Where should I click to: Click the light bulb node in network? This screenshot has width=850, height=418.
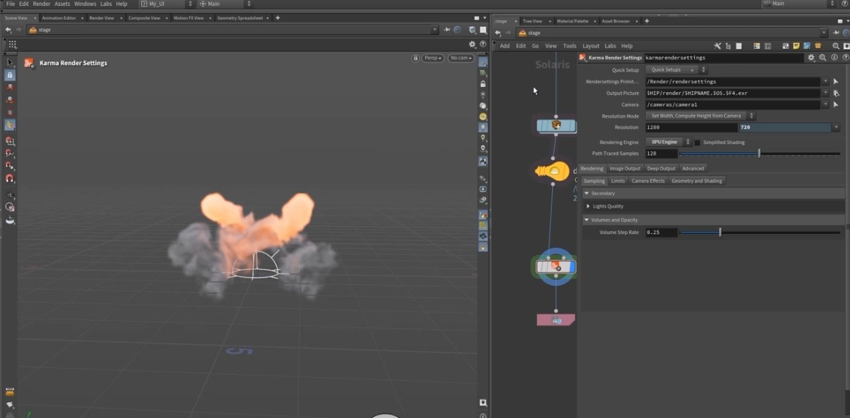552,172
